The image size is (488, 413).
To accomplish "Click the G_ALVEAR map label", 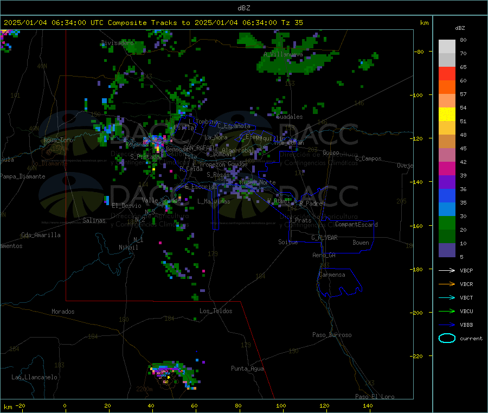I will (324, 238).
